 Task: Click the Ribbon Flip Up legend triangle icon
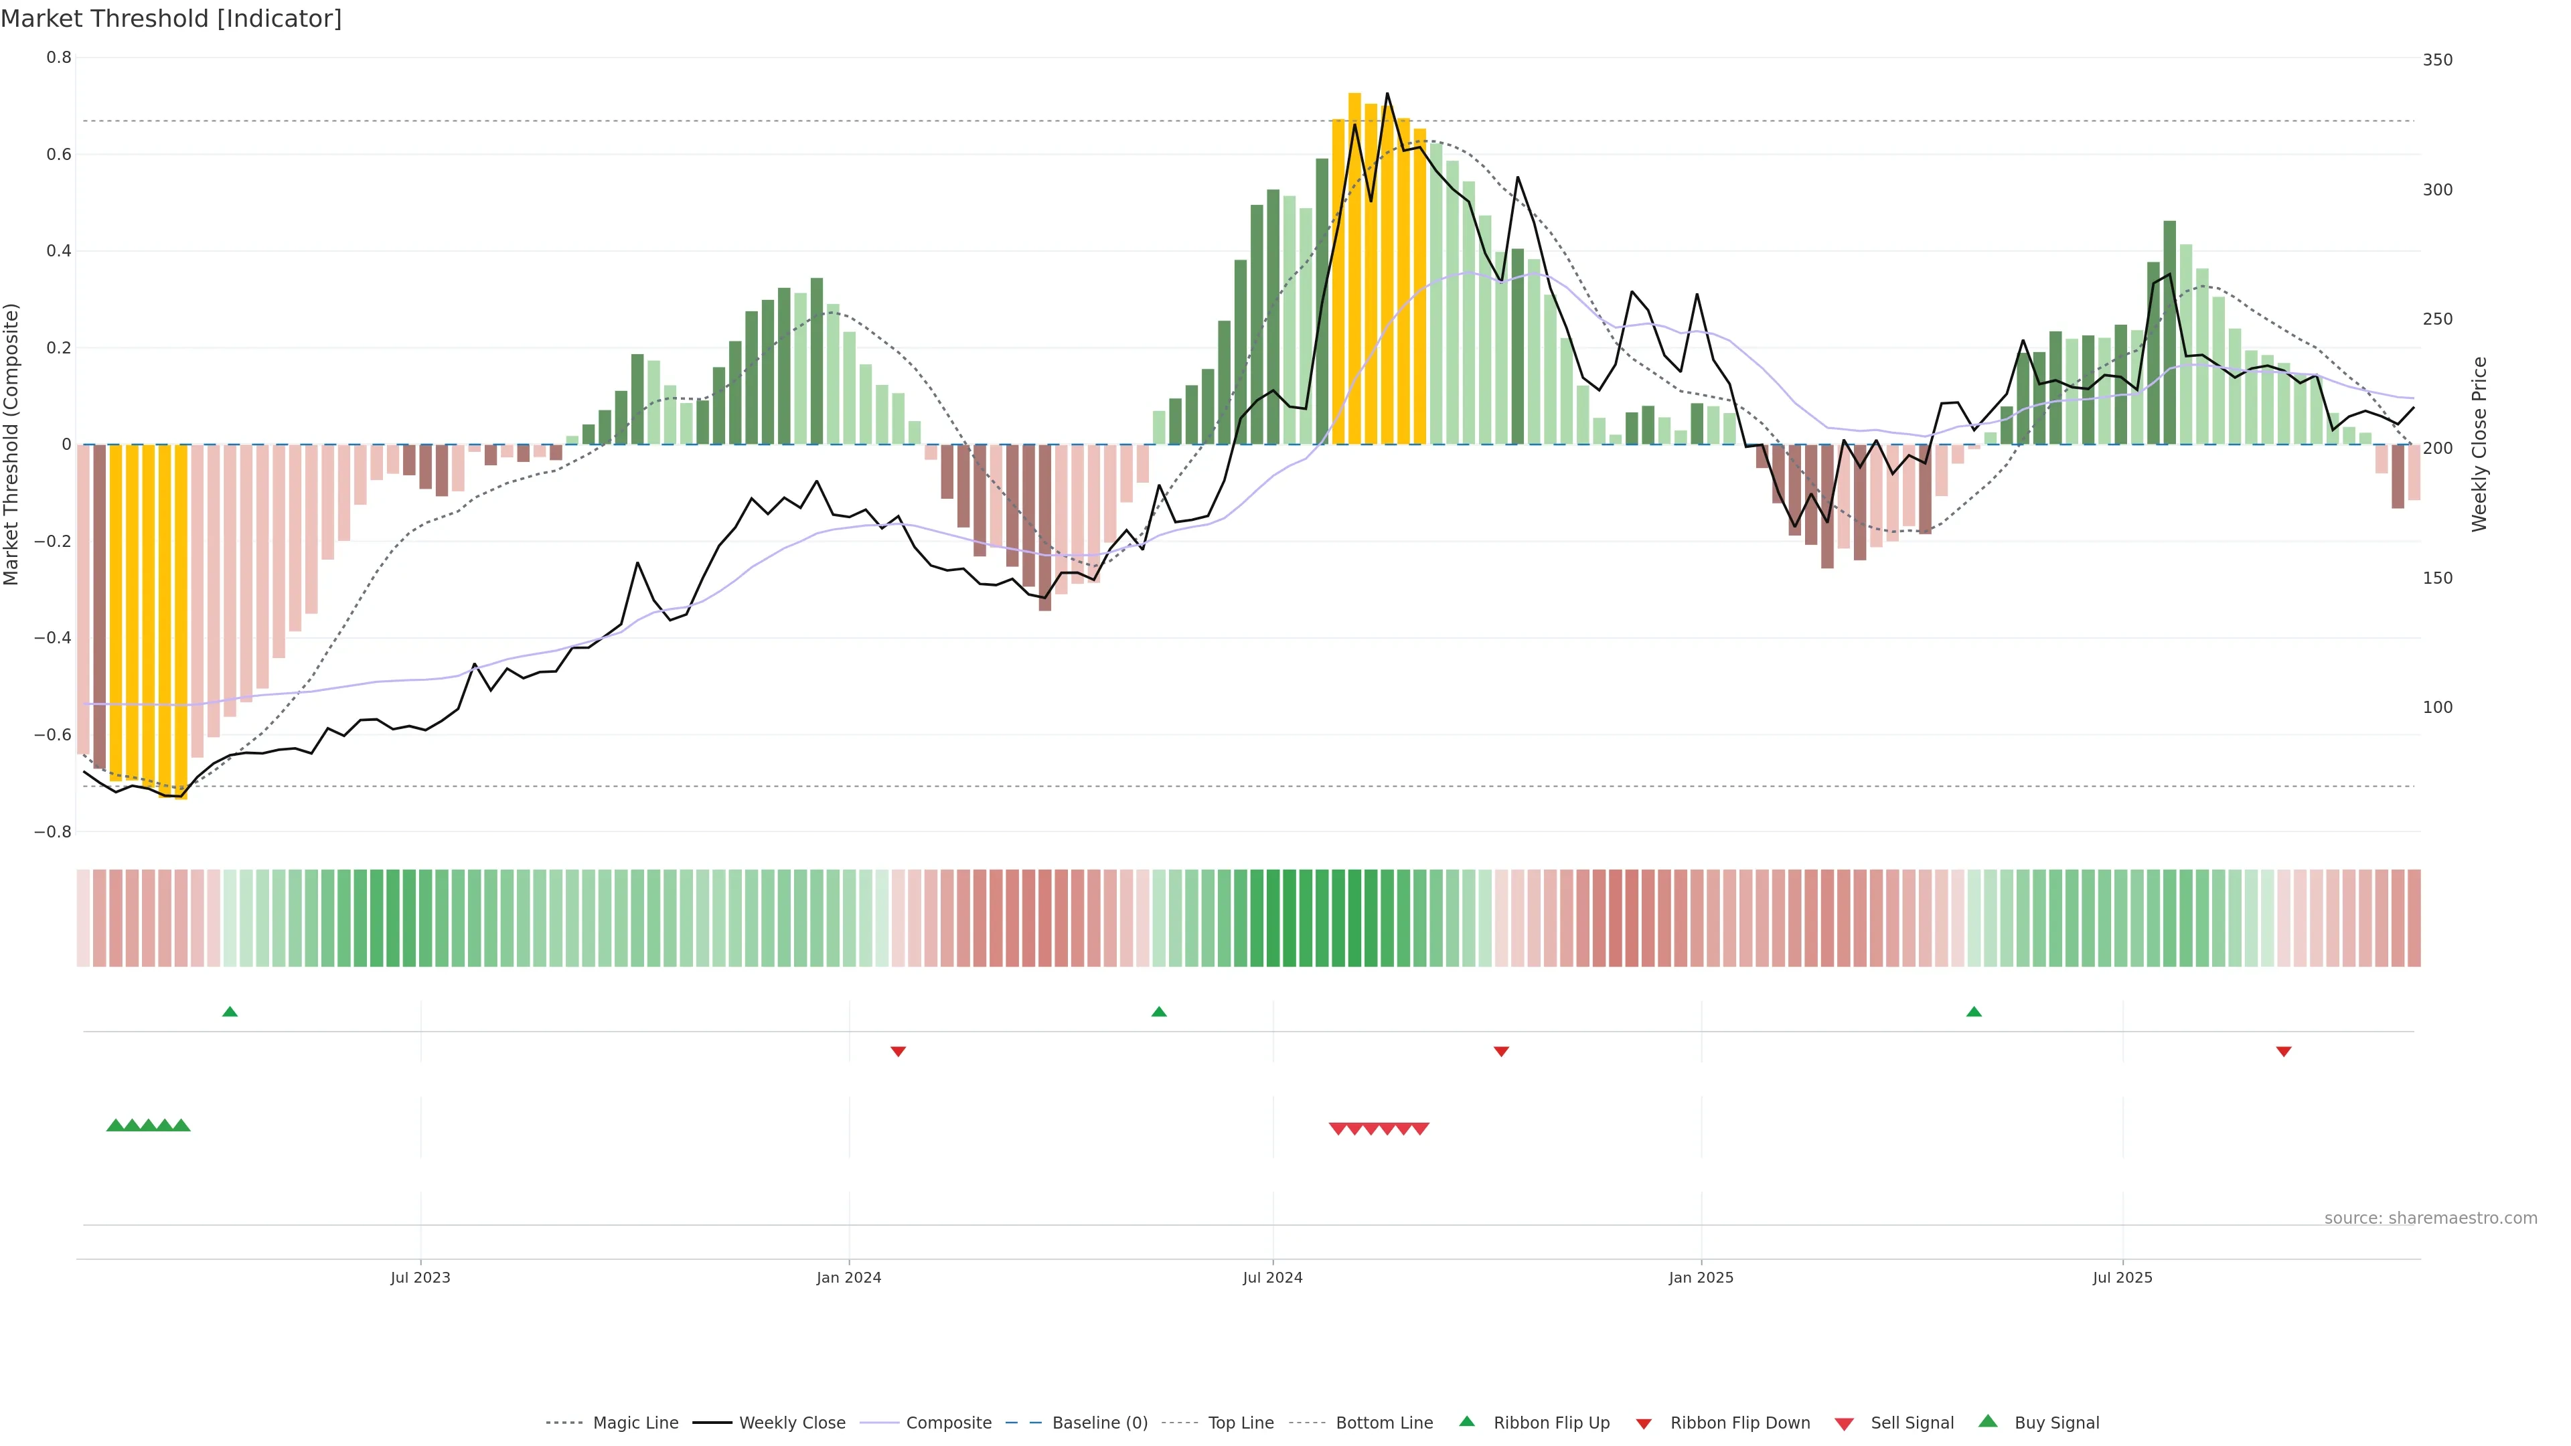click(1467, 1422)
